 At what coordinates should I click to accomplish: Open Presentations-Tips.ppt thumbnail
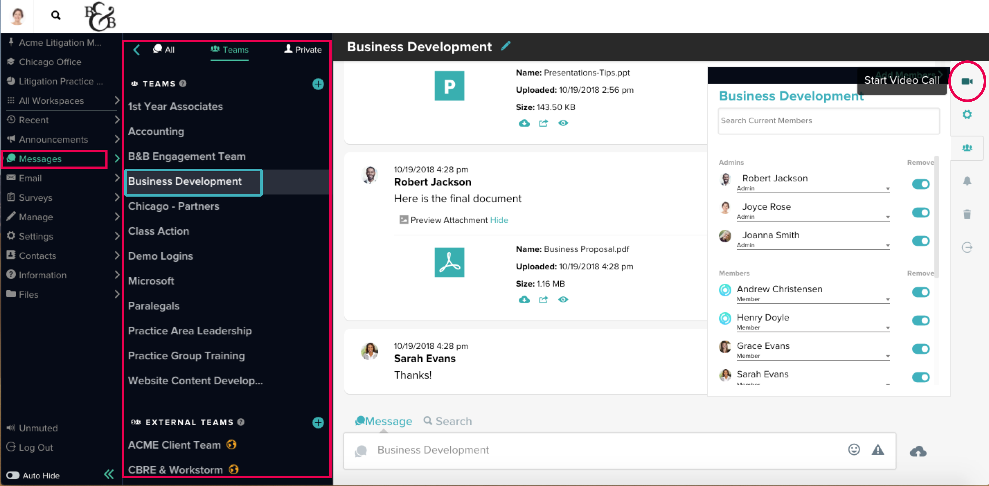(x=449, y=86)
